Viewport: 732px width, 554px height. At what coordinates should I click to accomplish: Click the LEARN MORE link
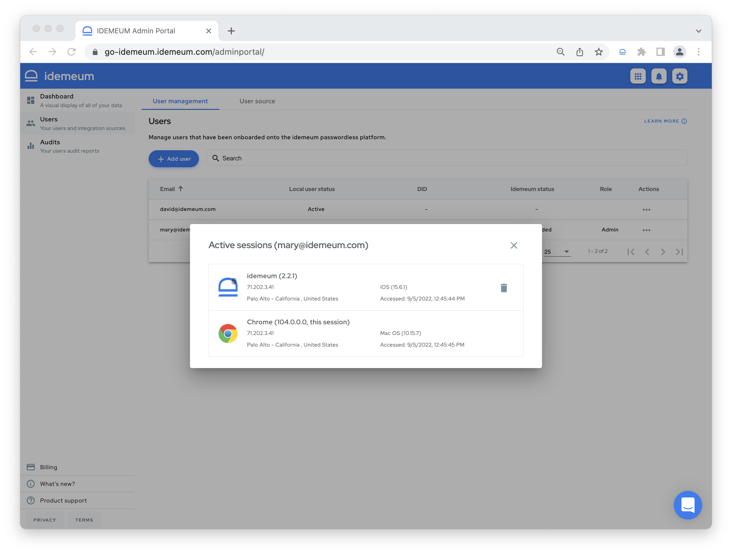tap(665, 121)
